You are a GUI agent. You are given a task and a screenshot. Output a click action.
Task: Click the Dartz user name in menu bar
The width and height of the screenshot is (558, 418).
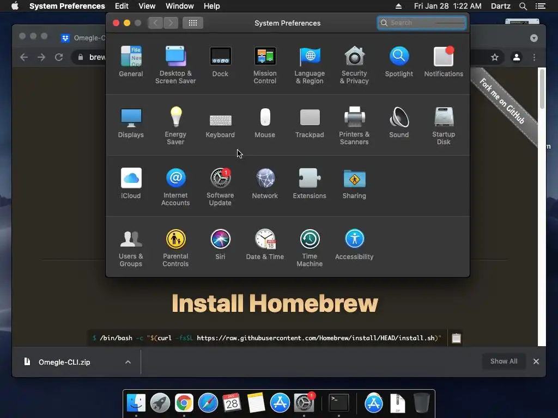501,6
